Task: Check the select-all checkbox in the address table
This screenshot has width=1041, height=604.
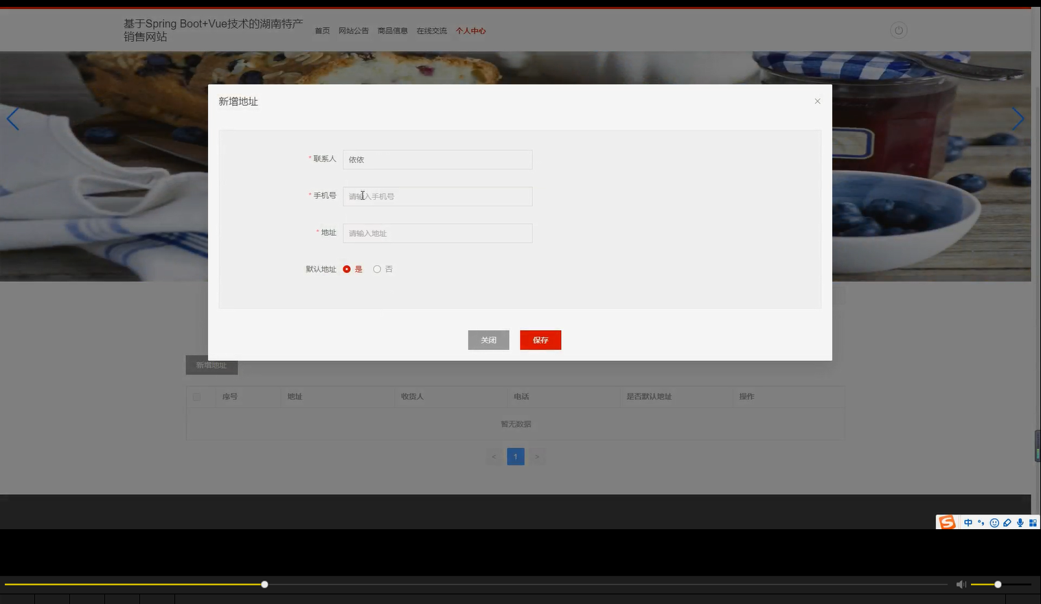Action: tap(196, 397)
